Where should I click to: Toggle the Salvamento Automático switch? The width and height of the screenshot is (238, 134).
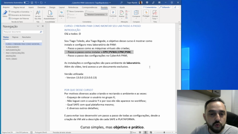point(26,3)
